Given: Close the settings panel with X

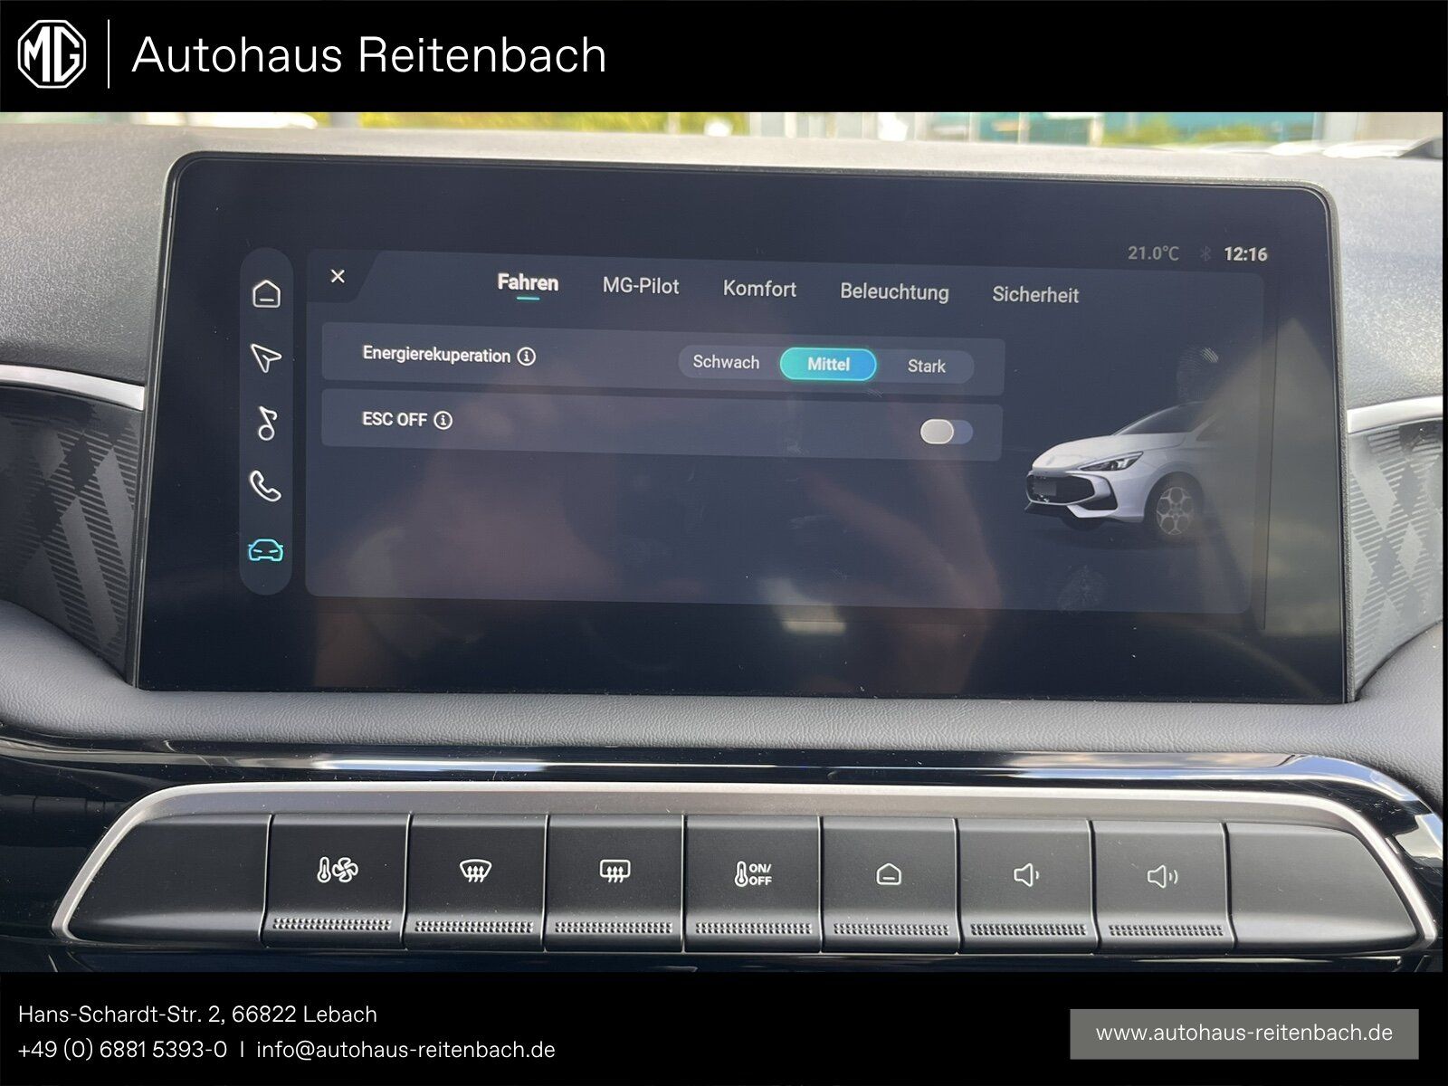Looking at the screenshot, I should (x=338, y=277).
